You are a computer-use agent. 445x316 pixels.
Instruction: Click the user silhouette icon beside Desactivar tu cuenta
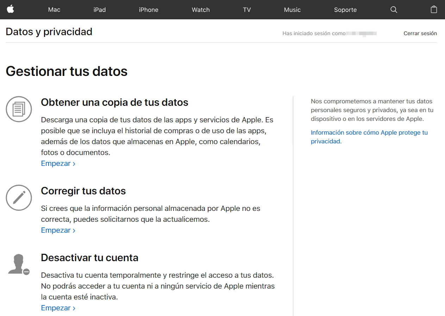(19, 264)
